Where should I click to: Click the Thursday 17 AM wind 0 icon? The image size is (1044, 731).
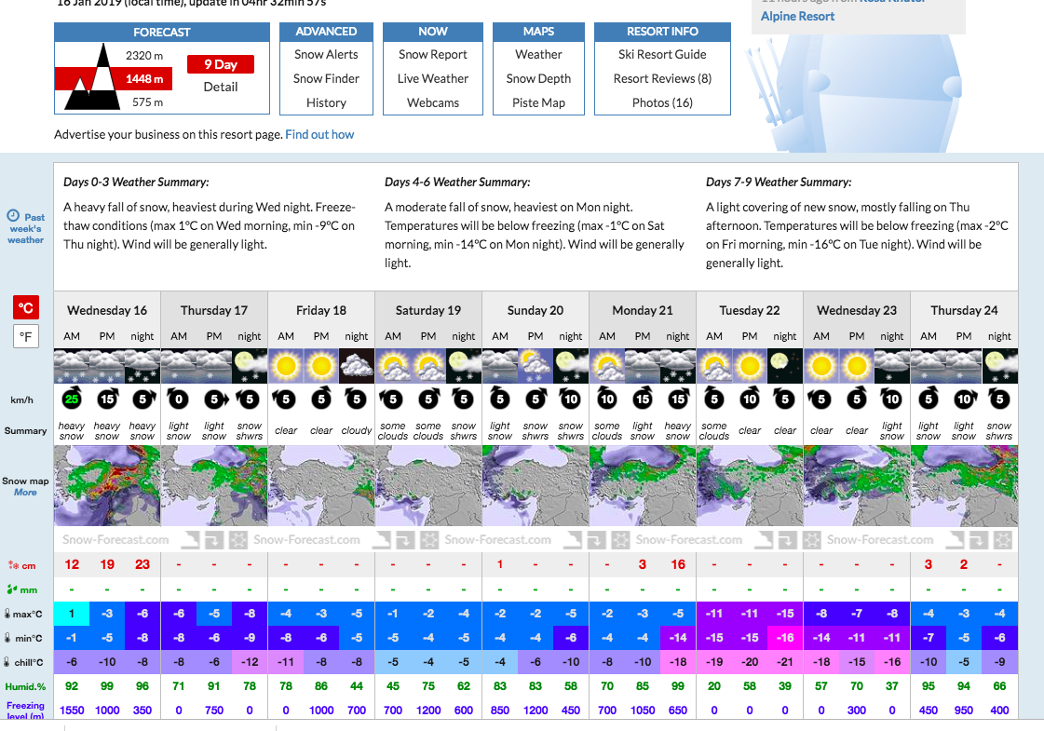click(x=179, y=399)
